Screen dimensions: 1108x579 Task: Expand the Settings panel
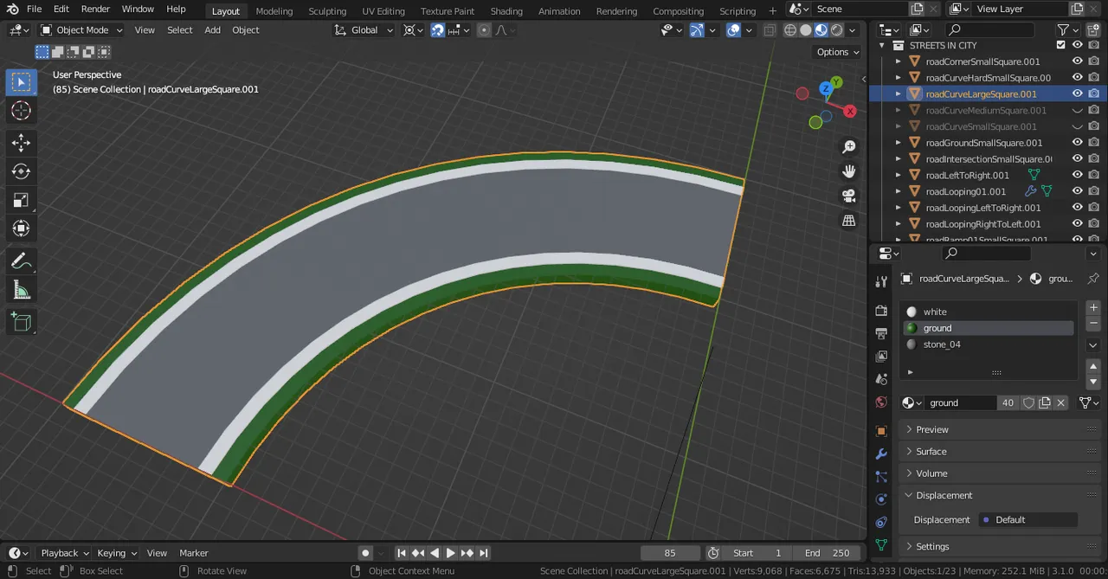[1000, 547]
